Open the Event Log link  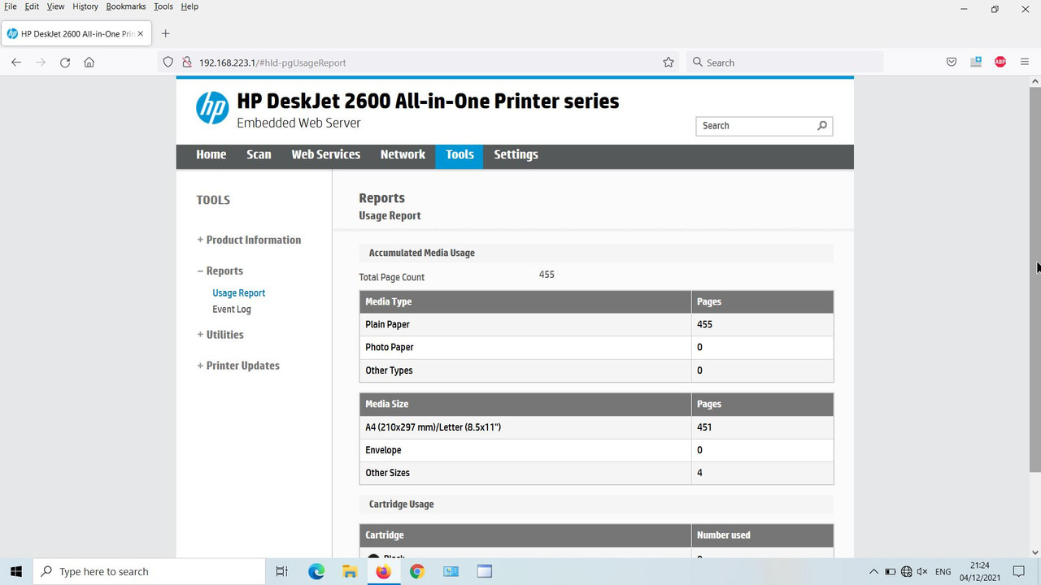(232, 310)
